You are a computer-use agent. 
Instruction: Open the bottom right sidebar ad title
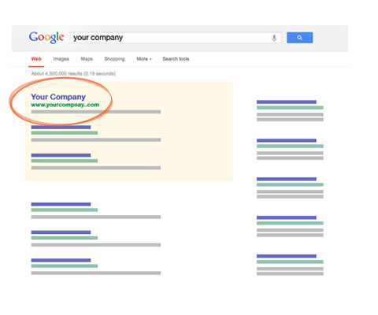[x=287, y=256]
